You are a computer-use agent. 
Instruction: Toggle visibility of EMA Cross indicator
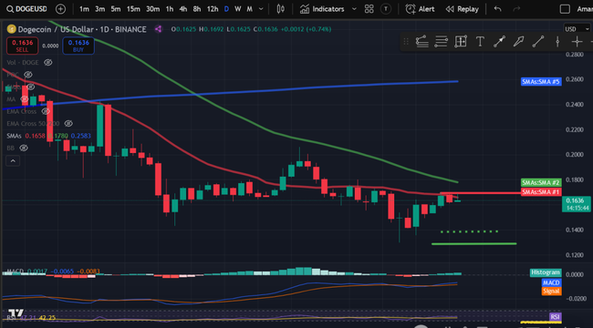point(46,111)
